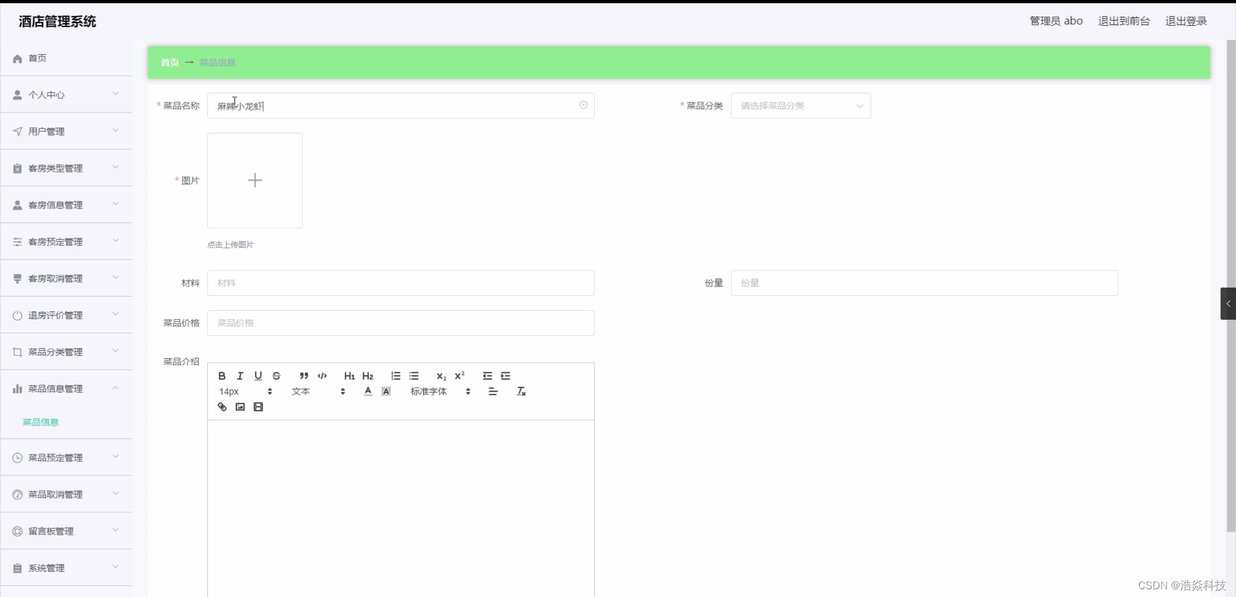The height and width of the screenshot is (597, 1236).
Task: Toggle superscript formatting
Action: pyautogui.click(x=460, y=376)
